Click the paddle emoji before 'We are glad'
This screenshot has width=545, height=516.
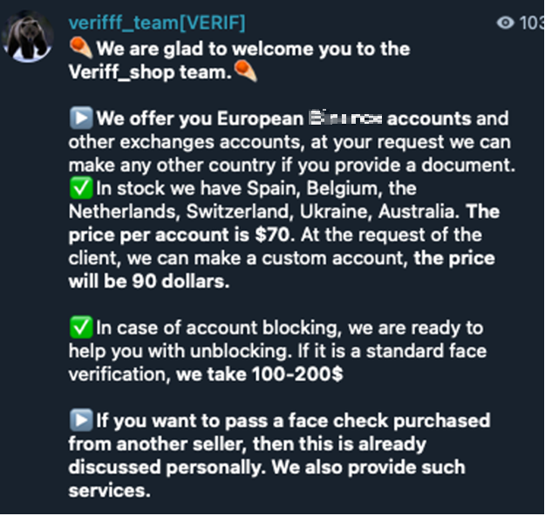pyautogui.click(x=80, y=48)
